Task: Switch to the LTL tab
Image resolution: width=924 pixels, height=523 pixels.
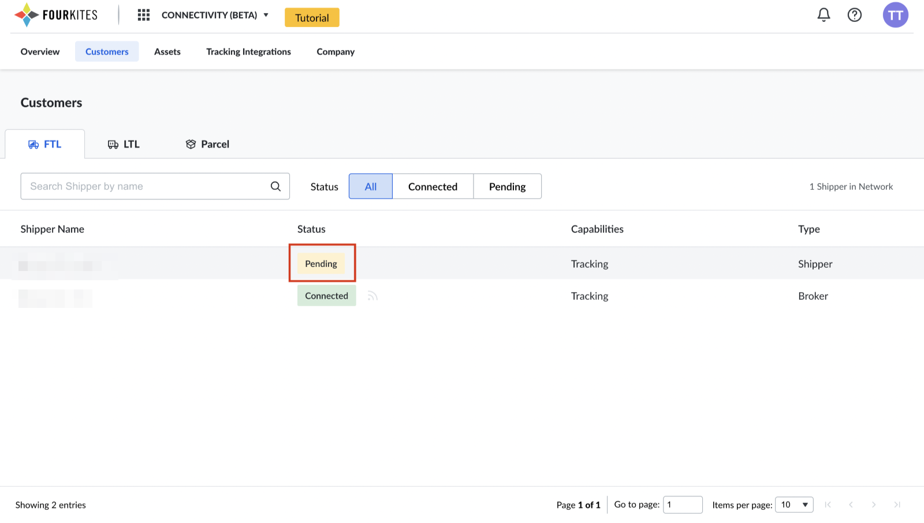Action: click(x=124, y=144)
